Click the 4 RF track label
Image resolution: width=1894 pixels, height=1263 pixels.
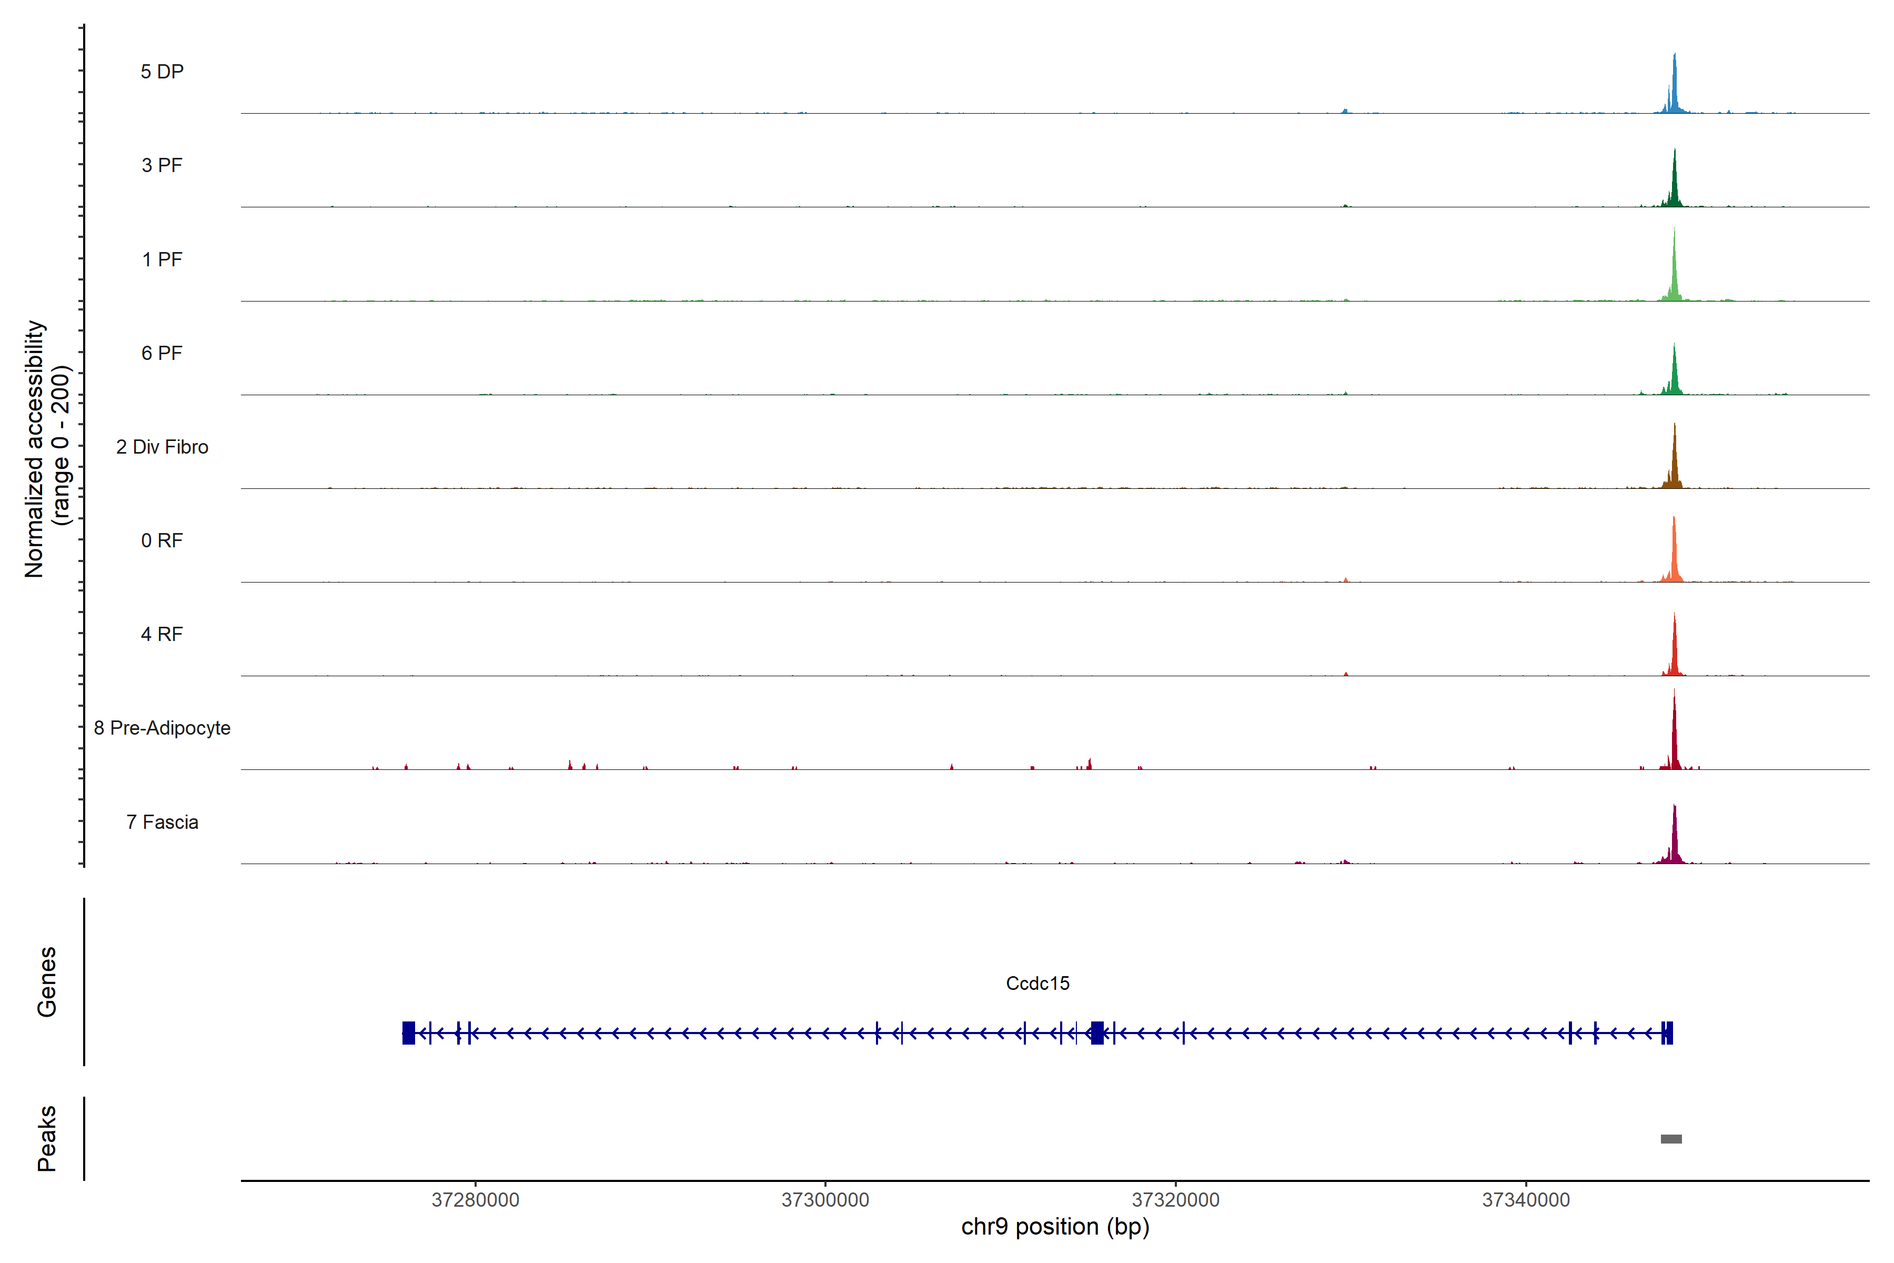162,634
